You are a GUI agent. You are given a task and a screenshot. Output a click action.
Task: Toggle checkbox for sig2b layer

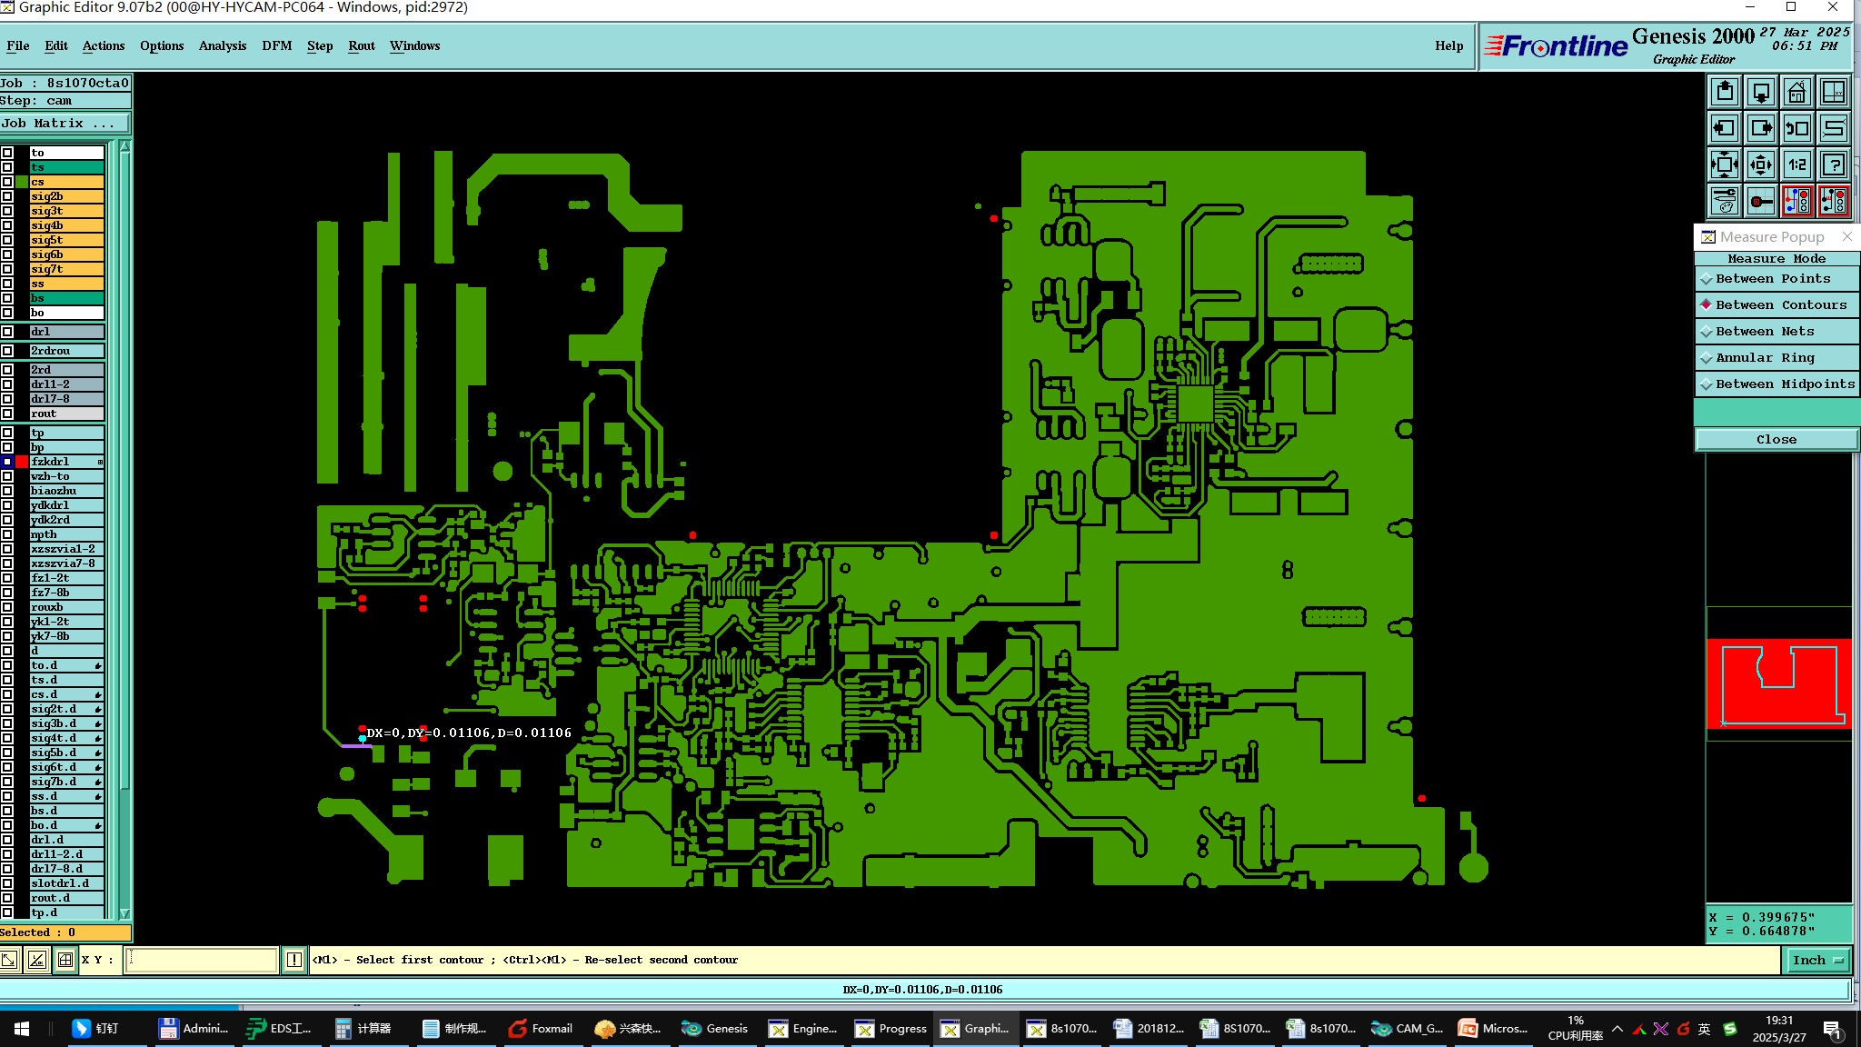point(7,196)
